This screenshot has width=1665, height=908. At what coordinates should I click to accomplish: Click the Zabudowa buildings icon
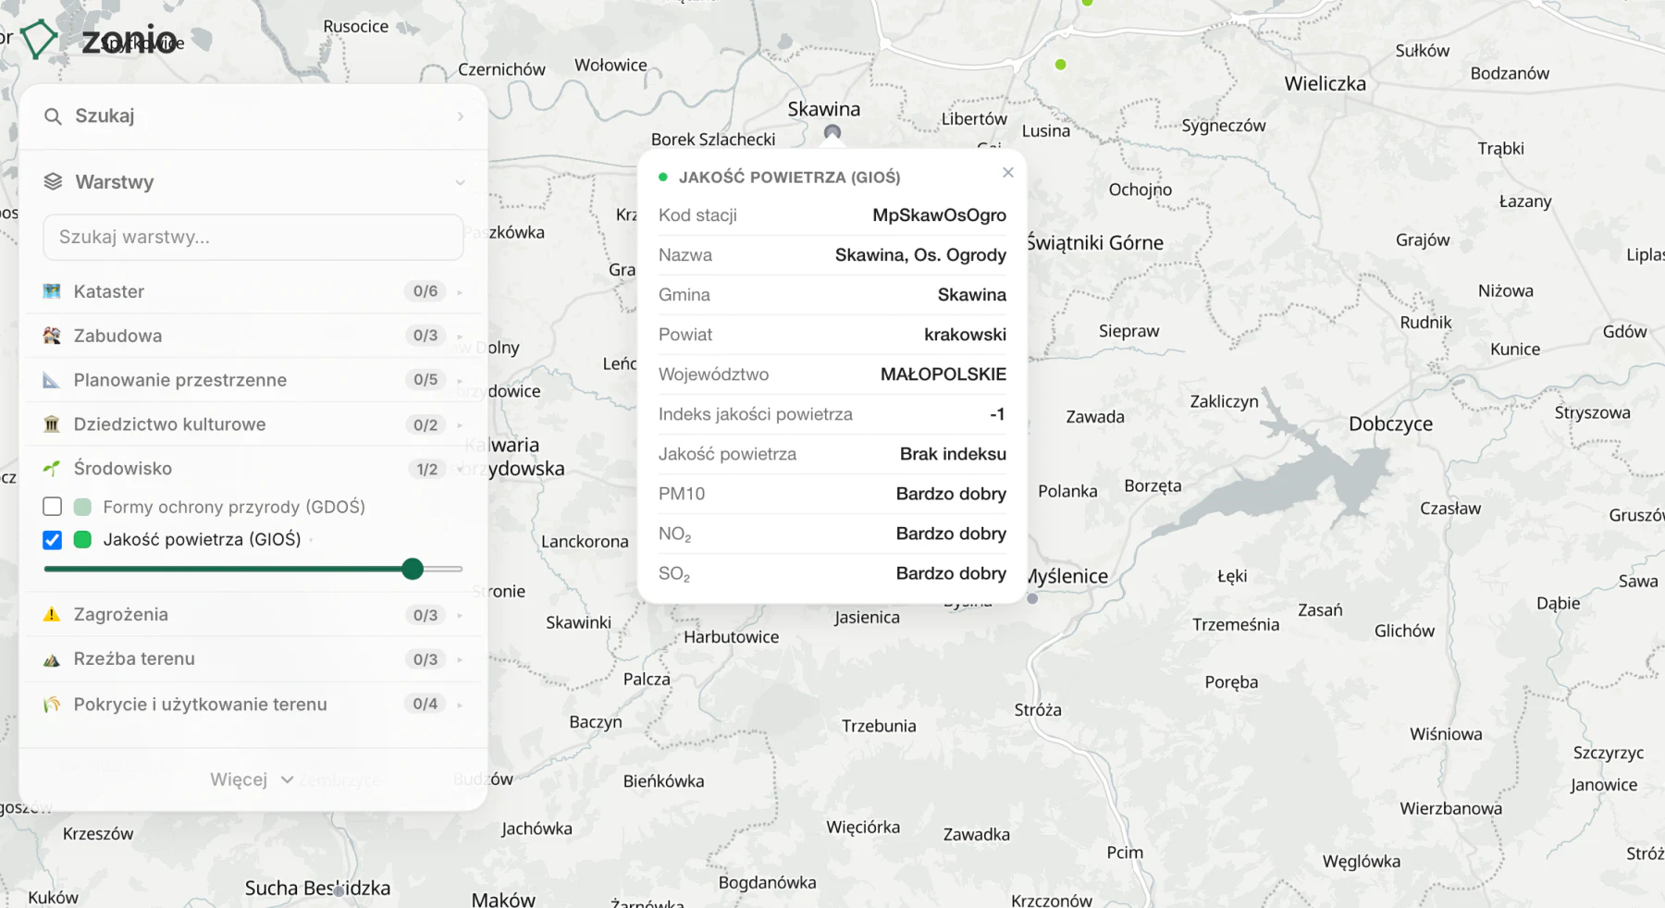(x=52, y=336)
